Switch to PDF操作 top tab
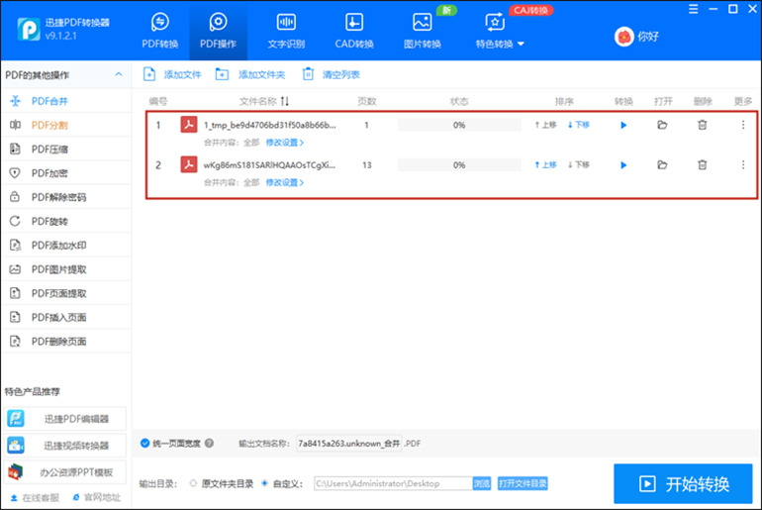Image resolution: width=762 pixels, height=510 pixels. click(x=218, y=31)
